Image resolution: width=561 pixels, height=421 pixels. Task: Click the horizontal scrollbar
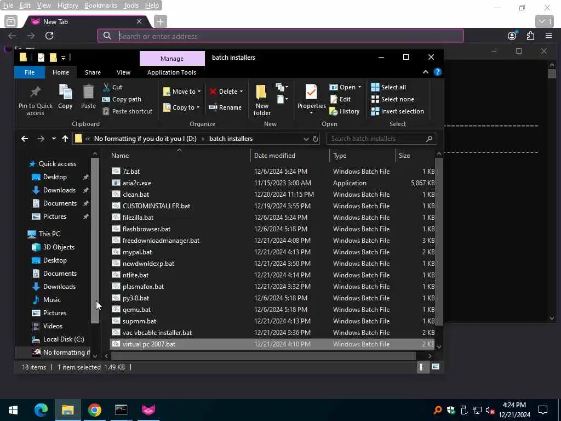263,356
